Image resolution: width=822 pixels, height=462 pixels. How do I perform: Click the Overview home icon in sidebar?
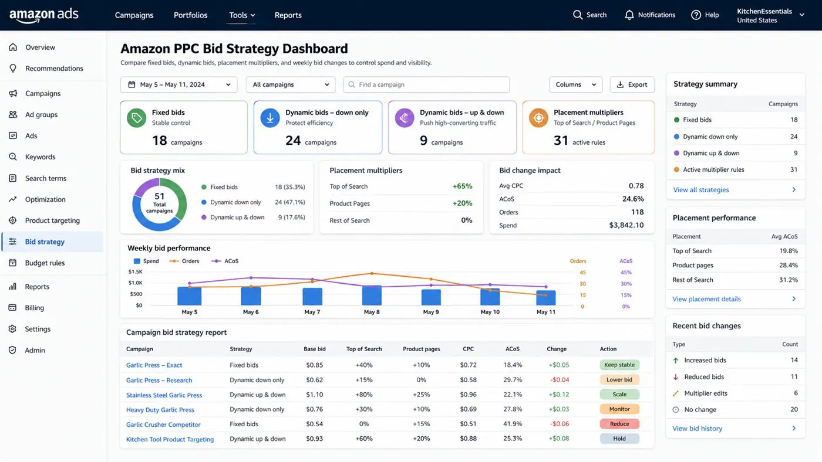click(13, 47)
